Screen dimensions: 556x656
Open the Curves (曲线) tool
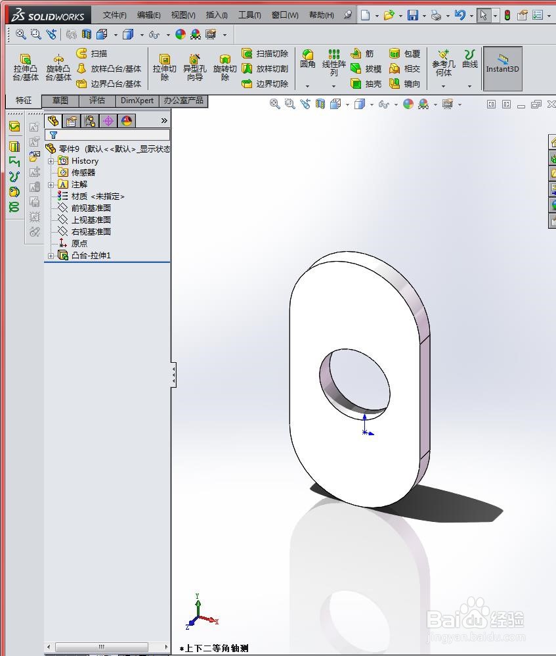469,59
